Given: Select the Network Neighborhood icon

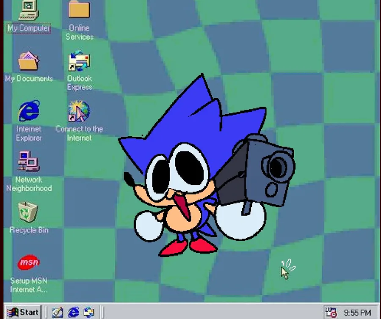Looking at the screenshot, I should point(29,161).
